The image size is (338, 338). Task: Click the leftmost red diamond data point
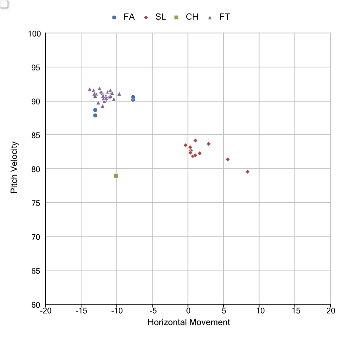[185, 145]
